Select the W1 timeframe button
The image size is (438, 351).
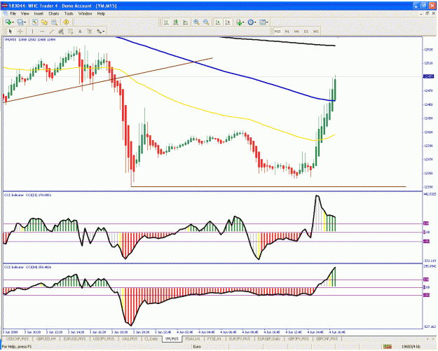(315, 32)
